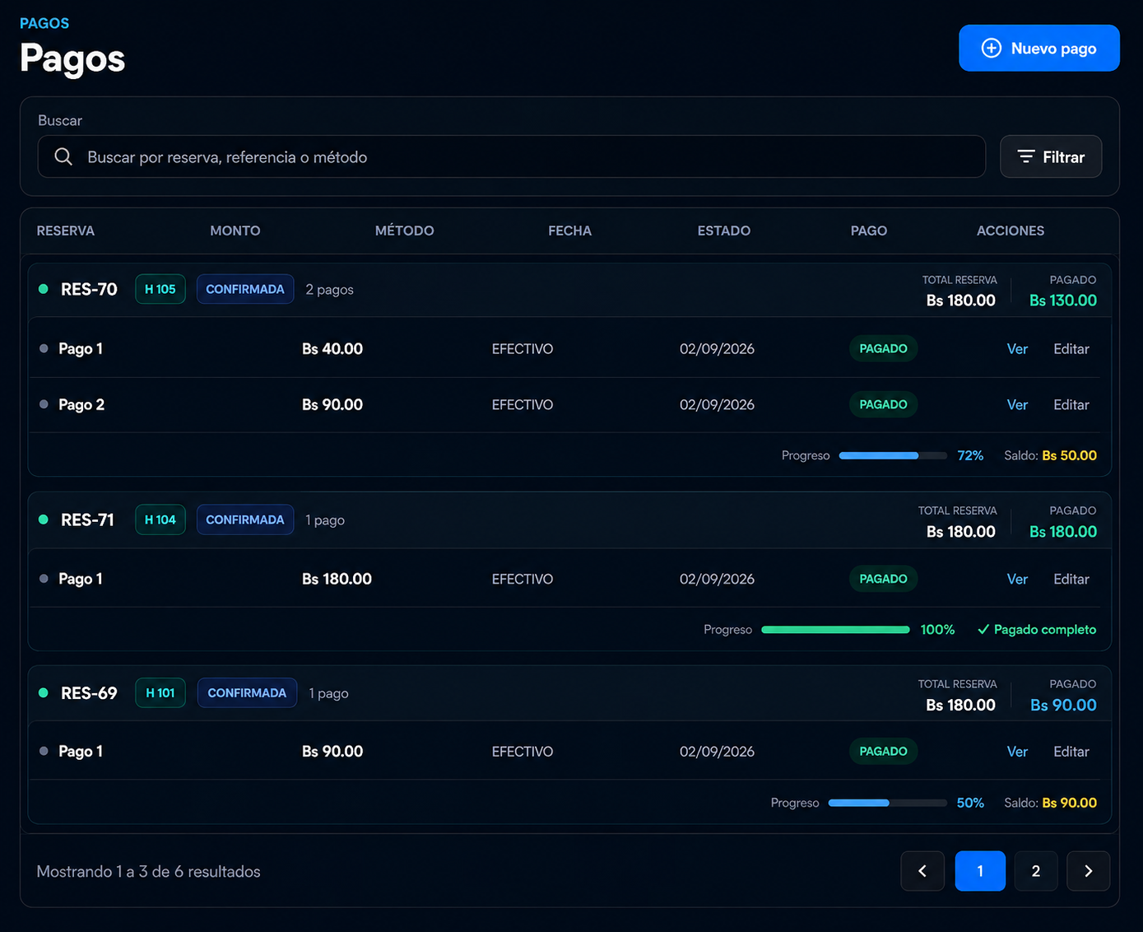Screen dimensions: 1143x932
Task: Click the green status dot of RES-70
Action: (44, 289)
